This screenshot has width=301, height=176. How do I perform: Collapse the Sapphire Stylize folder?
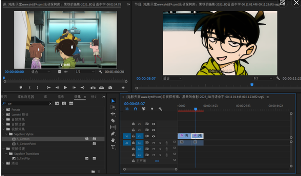[x=6, y=134]
